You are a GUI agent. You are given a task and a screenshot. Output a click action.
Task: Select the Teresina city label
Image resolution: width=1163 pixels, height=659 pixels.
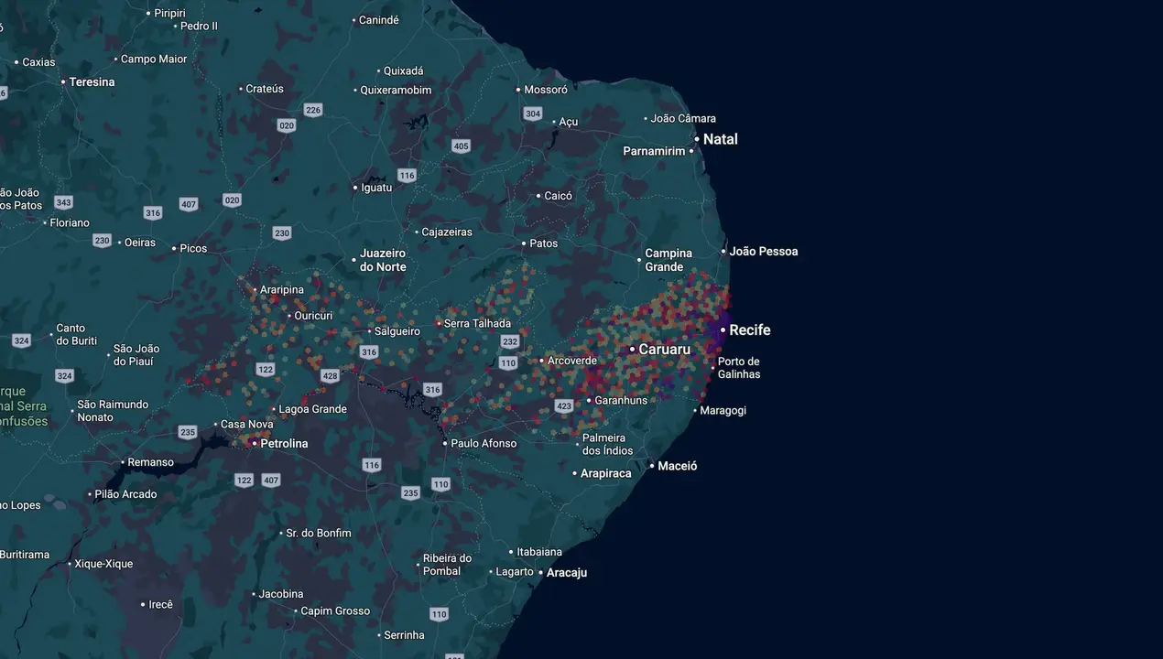[x=92, y=81]
